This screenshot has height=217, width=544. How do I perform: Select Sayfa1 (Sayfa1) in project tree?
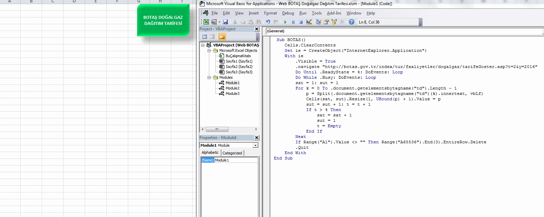(x=239, y=61)
